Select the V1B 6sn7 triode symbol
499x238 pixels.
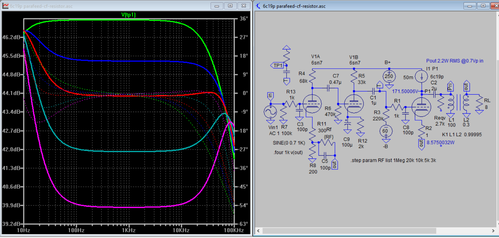click(x=354, y=104)
